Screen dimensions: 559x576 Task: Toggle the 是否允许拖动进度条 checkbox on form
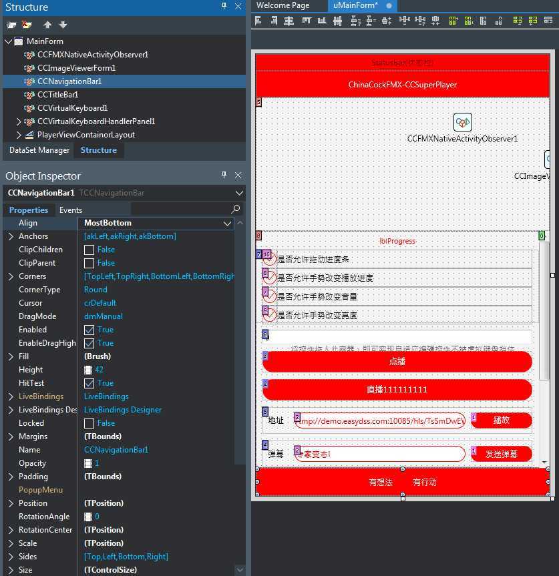269,259
